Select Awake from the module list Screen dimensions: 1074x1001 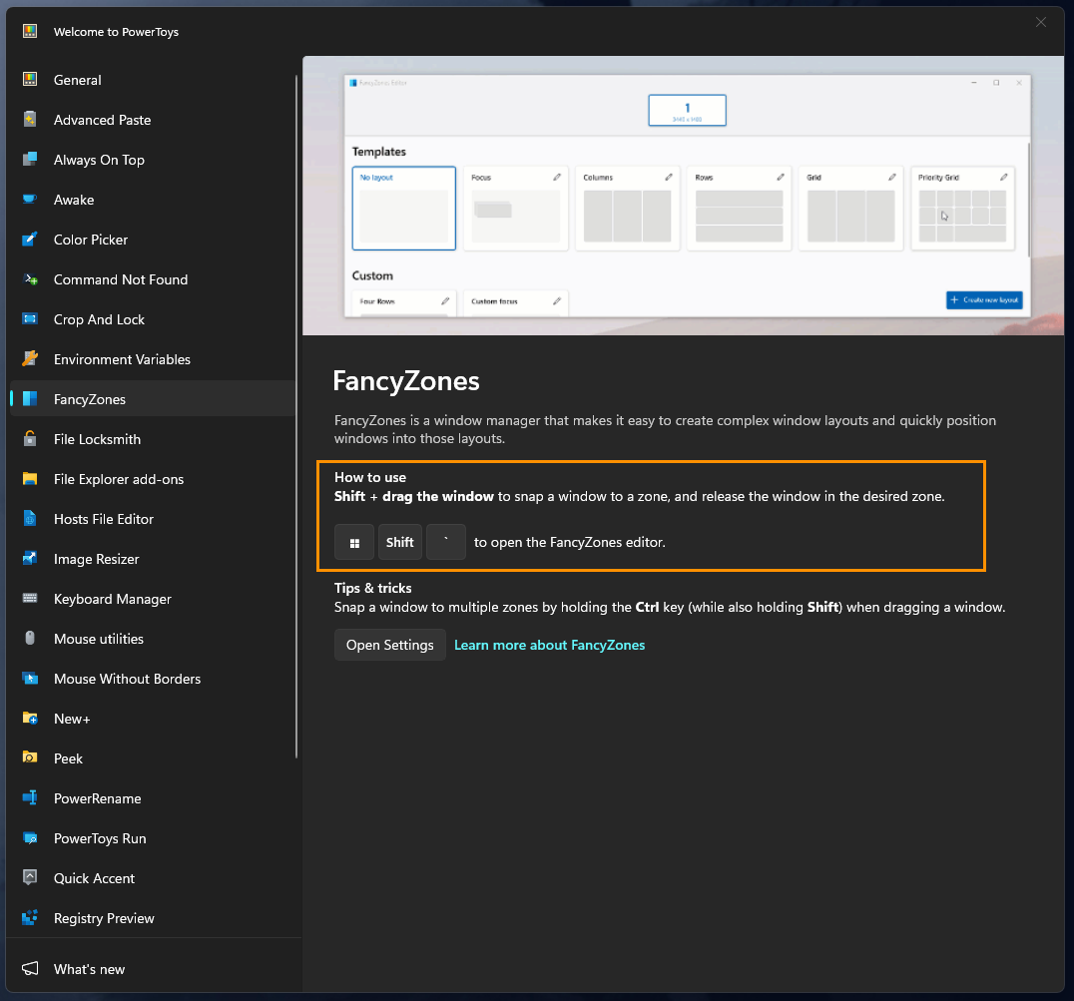pyautogui.click(x=152, y=200)
